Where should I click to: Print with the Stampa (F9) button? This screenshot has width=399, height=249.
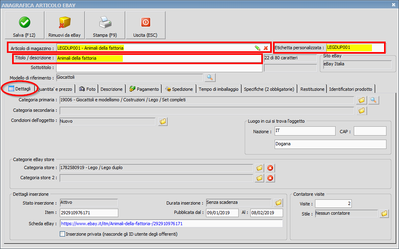click(x=105, y=25)
